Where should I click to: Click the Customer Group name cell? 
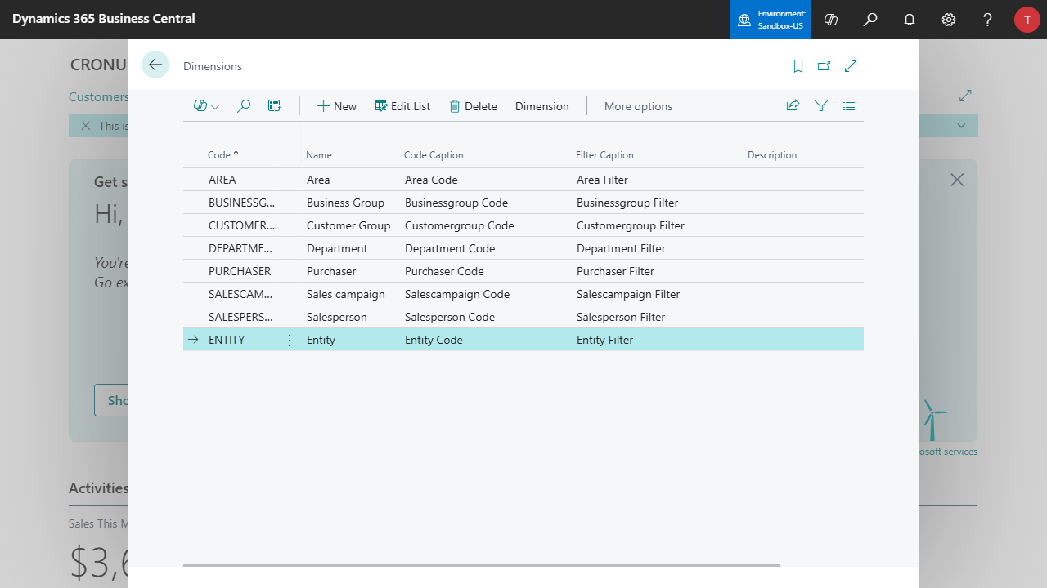348,225
